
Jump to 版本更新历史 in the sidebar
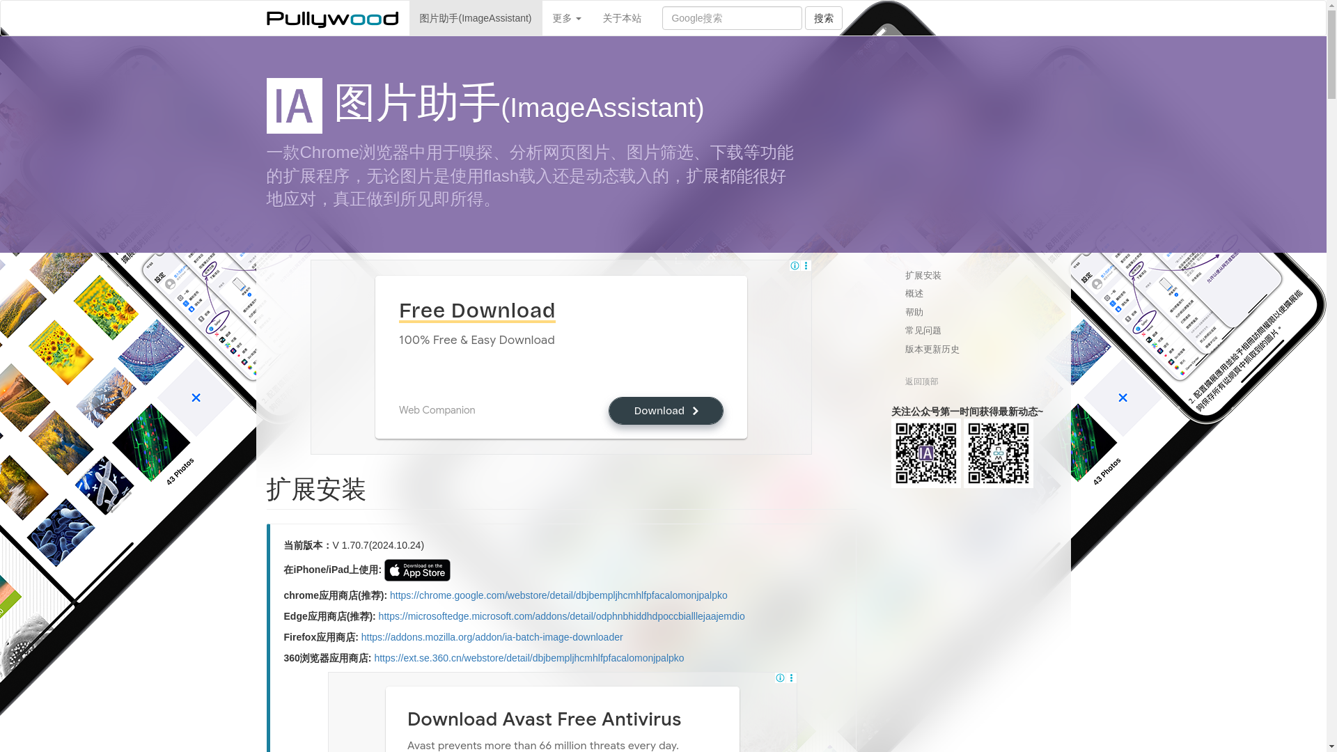coord(932,350)
